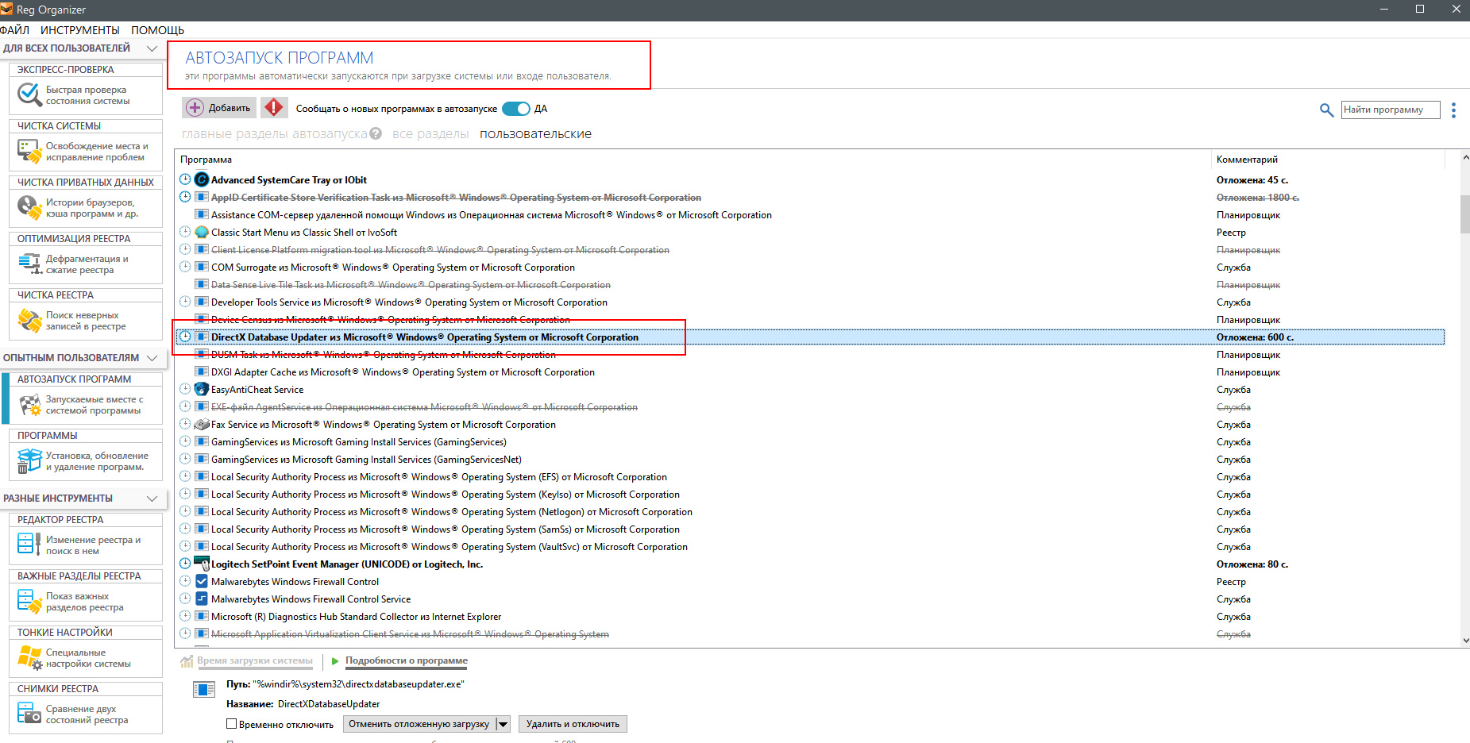Click Сравнение двух состояний реестра

coord(87,714)
